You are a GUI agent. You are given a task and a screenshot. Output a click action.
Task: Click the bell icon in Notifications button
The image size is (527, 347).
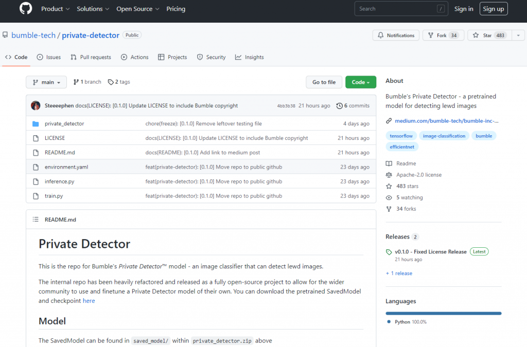(380, 35)
